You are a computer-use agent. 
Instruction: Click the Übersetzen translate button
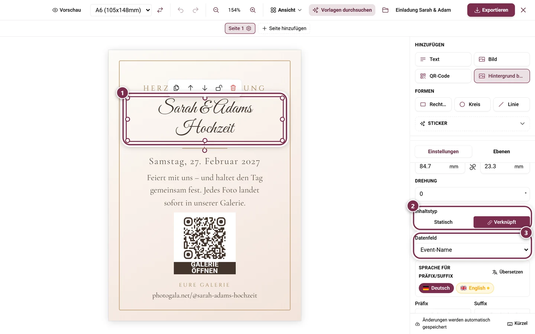508,272
